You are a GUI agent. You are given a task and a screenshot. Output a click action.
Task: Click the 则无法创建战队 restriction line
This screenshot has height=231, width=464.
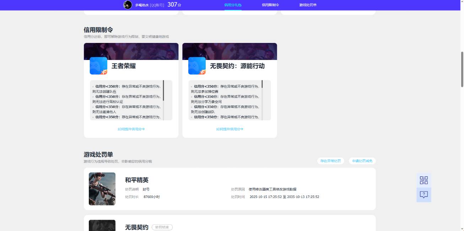(203, 112)
